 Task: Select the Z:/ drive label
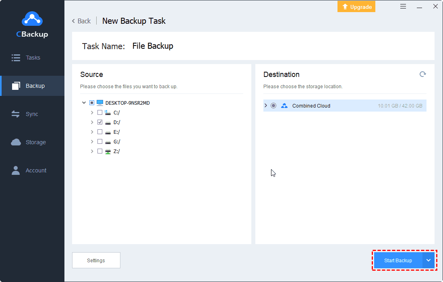(116, 151)
